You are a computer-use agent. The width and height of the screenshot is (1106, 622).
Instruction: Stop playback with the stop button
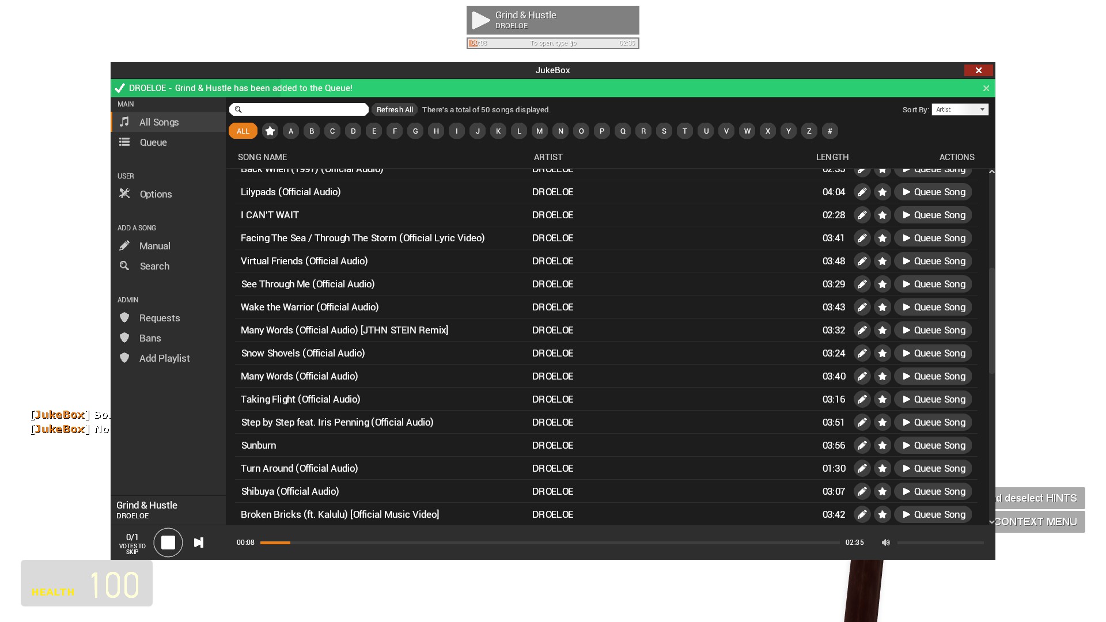(168, 543)
